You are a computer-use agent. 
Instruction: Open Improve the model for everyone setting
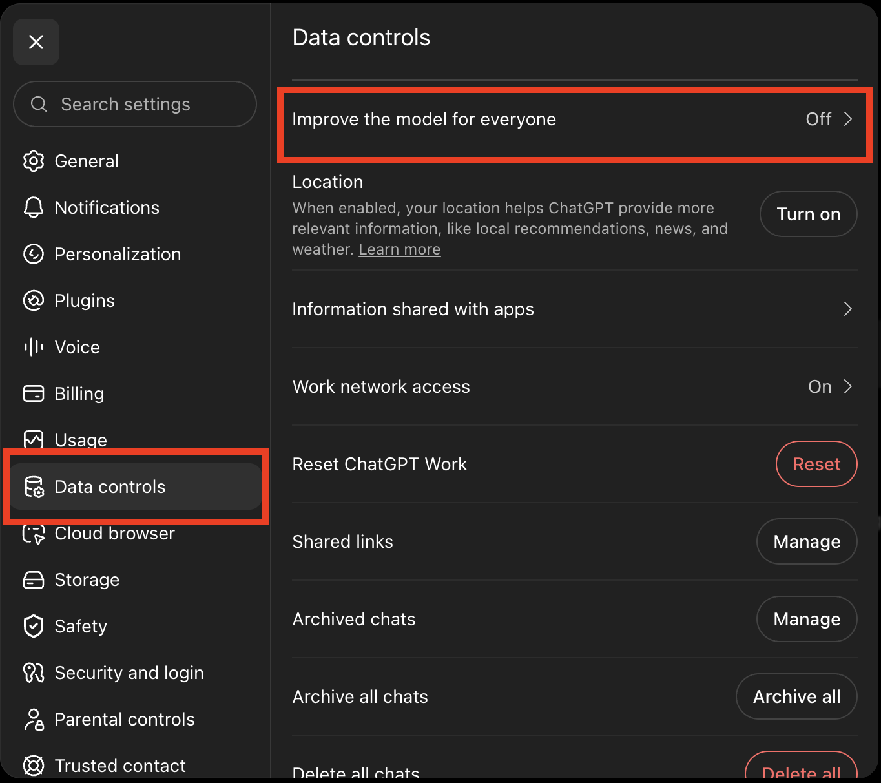575,119
